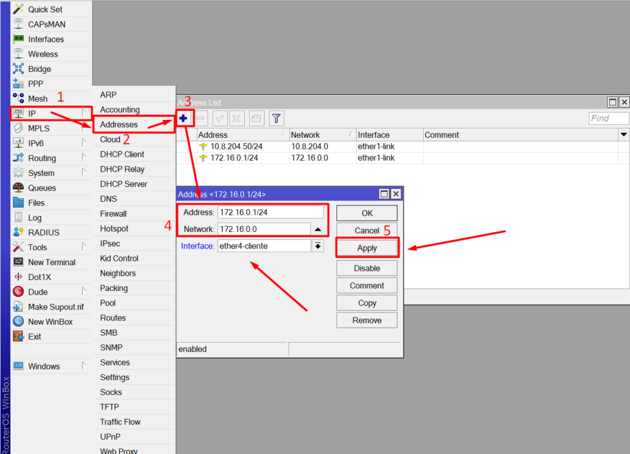630x454 pixels.
Task: Open Quick Set wand icon
Action: tap(18, 9)
